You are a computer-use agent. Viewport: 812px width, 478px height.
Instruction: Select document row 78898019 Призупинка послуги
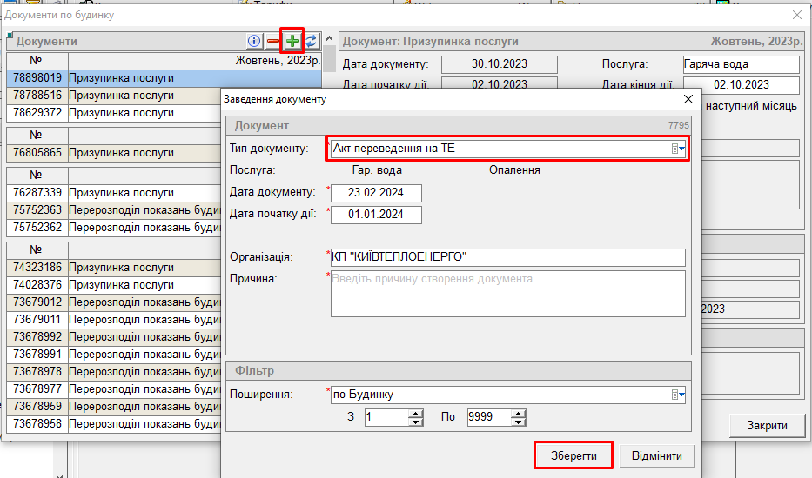point(122,78)
